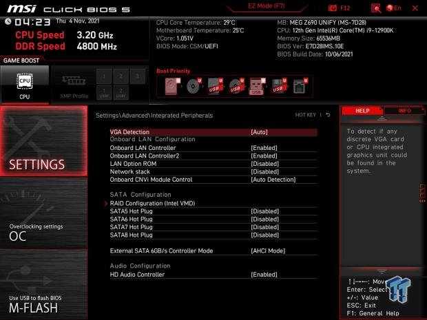Screen dimensions: 427x320
Task: Select XMP profile 1 button
Action: 104,76
